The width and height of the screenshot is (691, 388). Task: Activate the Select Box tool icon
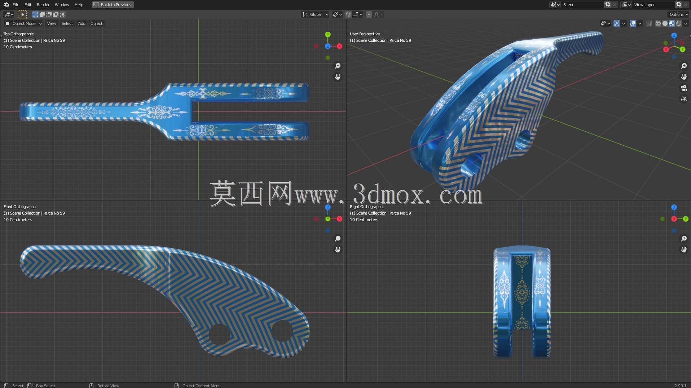[22, 14]
